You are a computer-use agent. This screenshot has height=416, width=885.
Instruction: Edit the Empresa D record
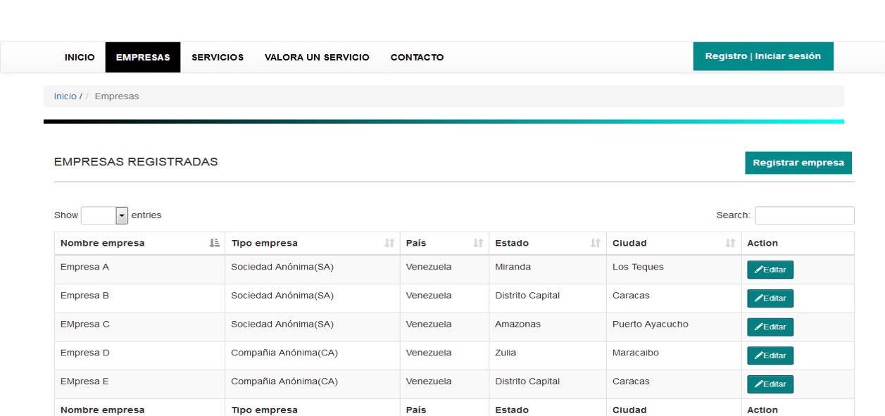click(x=770, y=355)
